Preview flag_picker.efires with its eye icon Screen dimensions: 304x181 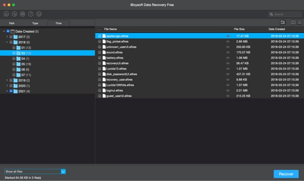(228, 42)
